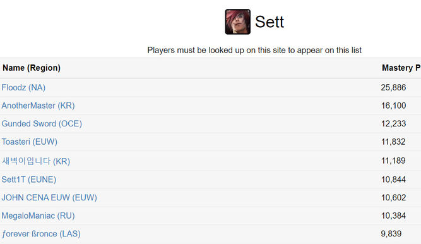Click forever Bronce (LAS) player link

pyautogui.click(x=41, y=233)
